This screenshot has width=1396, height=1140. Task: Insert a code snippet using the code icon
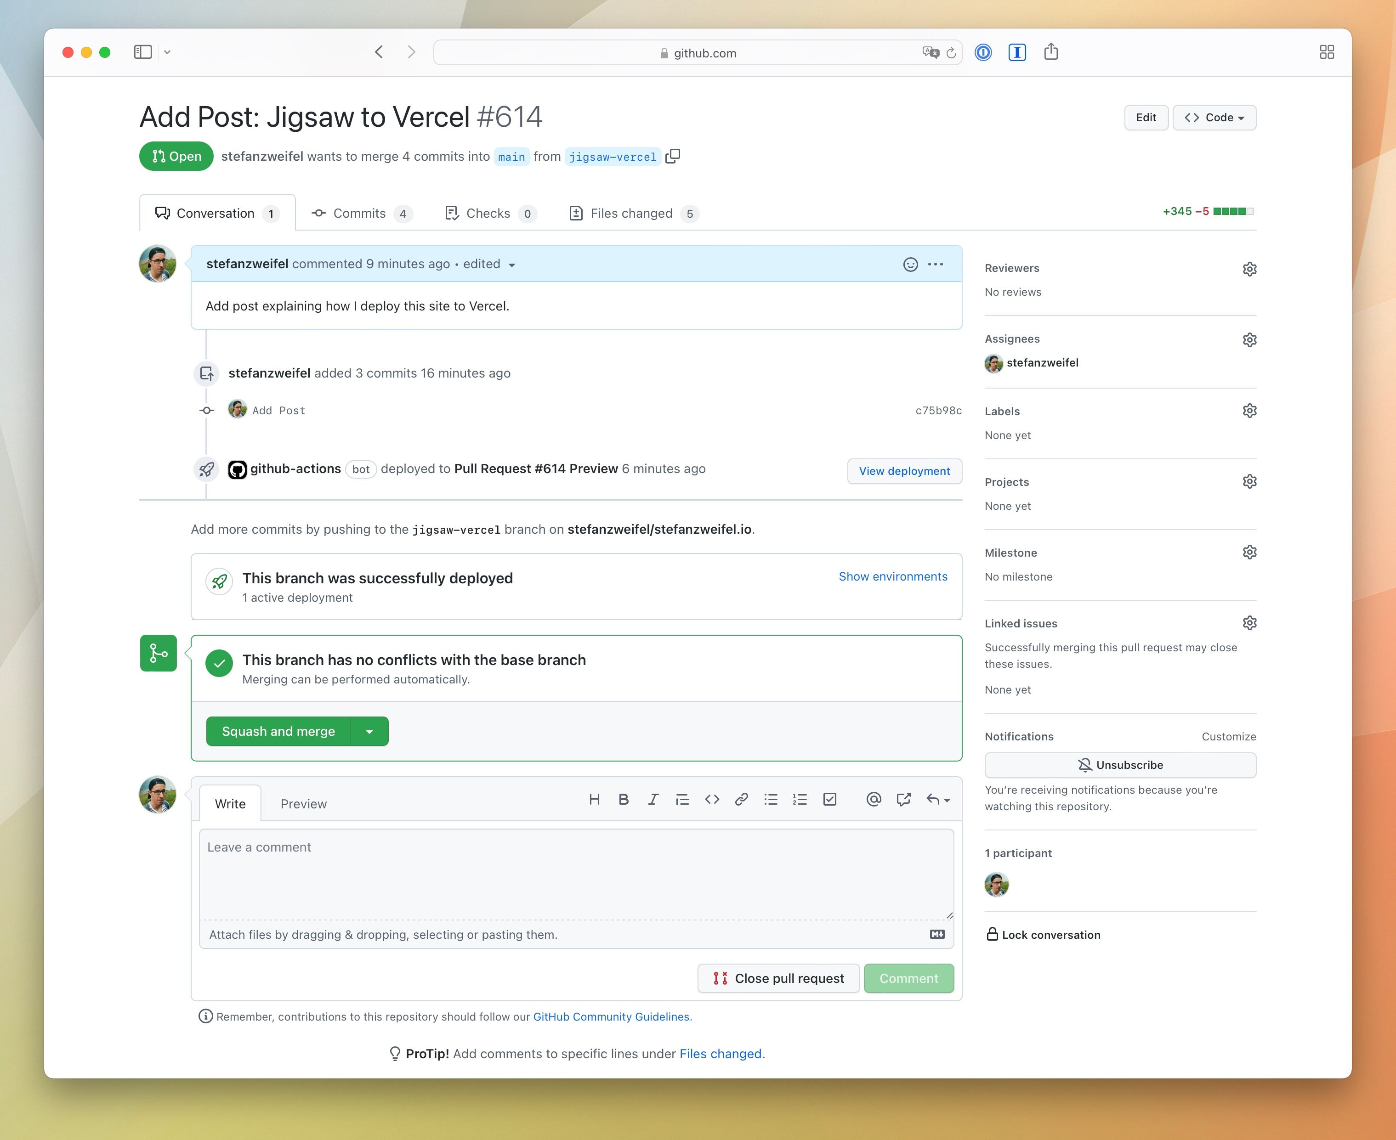point(711,799)
